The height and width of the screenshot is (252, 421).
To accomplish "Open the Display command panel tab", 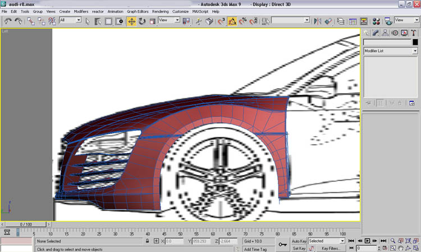I will (x=405, y=32).
